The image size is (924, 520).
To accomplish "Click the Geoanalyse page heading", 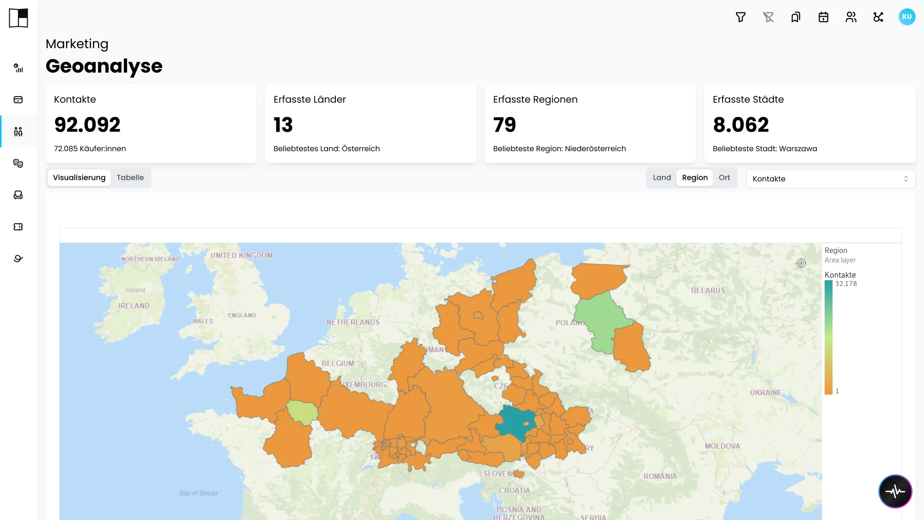I will point(104,66).
